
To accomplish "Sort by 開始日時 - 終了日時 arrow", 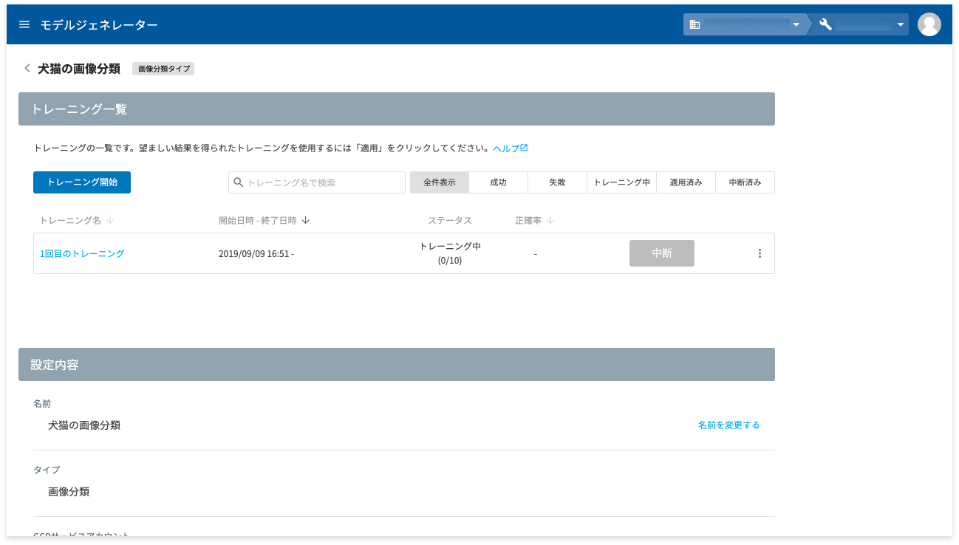I will (x=305, y=220).
